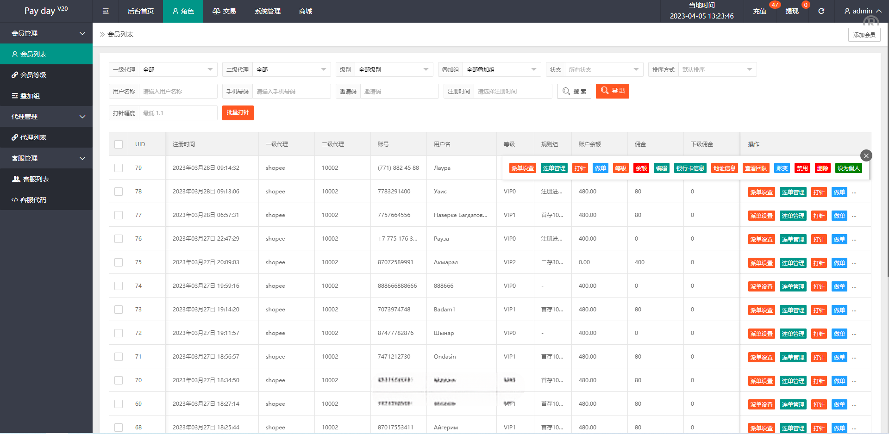The image size is (889, 434).
Task: Click the hamburger menu collapse icon
Action: [106, 11]
